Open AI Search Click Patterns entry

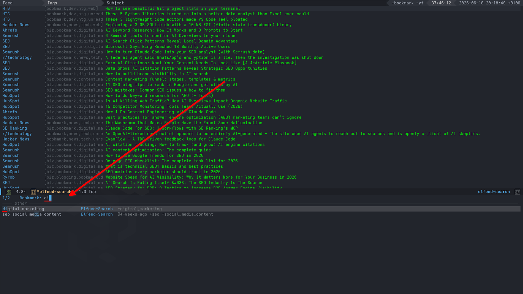(171, 41)
